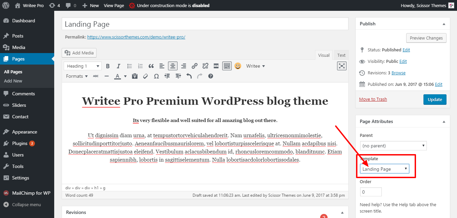Viewport: 457px width, 218px height.
Task: Open the page permalink URL
Action: [x=136, y=37]
